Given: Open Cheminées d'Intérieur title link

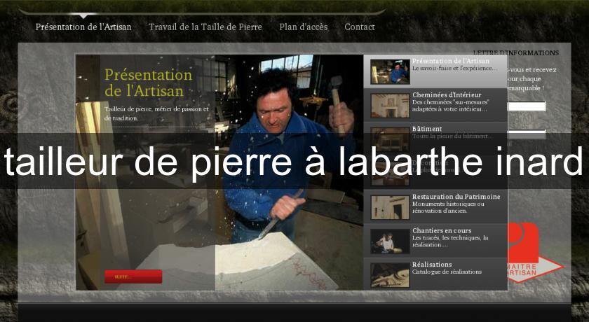Looking at the screenshot, I should point(447,94).
